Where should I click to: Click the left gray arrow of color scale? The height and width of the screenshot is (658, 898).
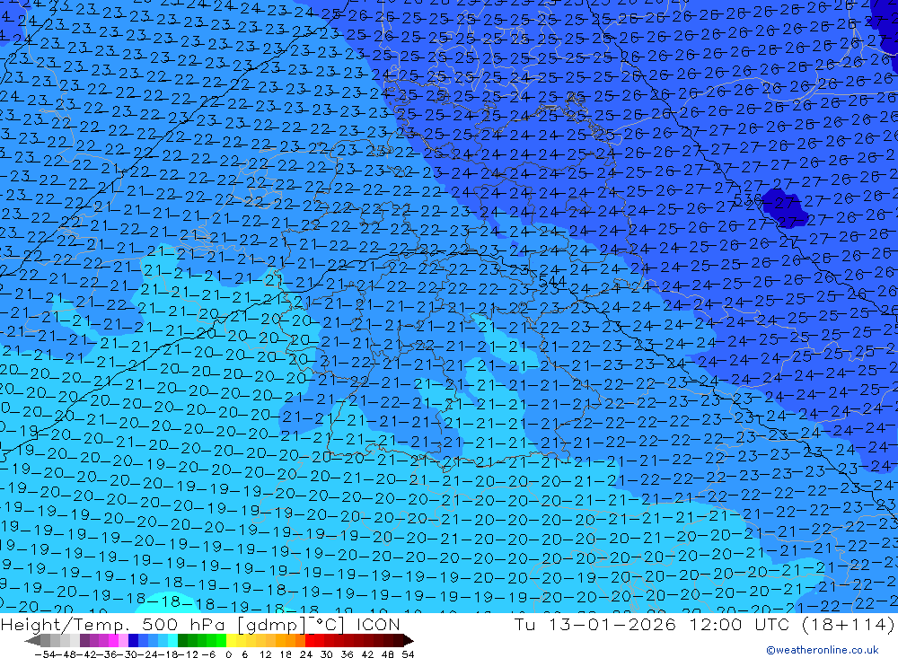[32, 641]
